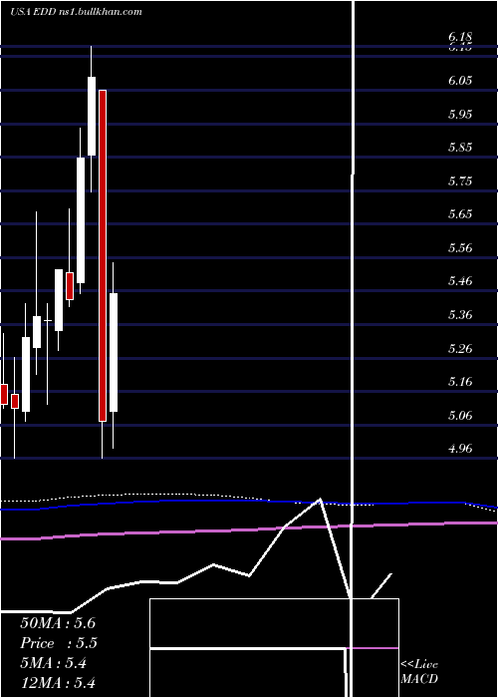Image resolution: width=498 pixels, height=698 pixels.
Task: Click the 5.85 price axis label
Action: click(x=460, y=148)
